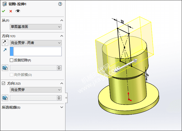Click the 方向 1 draft angle field
The height and width of the screenshot is (131, 182).
click(33, 68)
